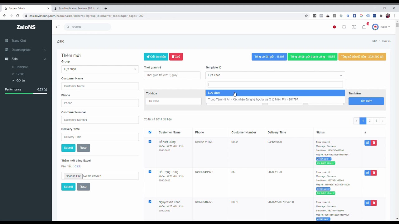Click the red Xoá button
Screen dimensions: 399x224
click(x=176, y=57)
